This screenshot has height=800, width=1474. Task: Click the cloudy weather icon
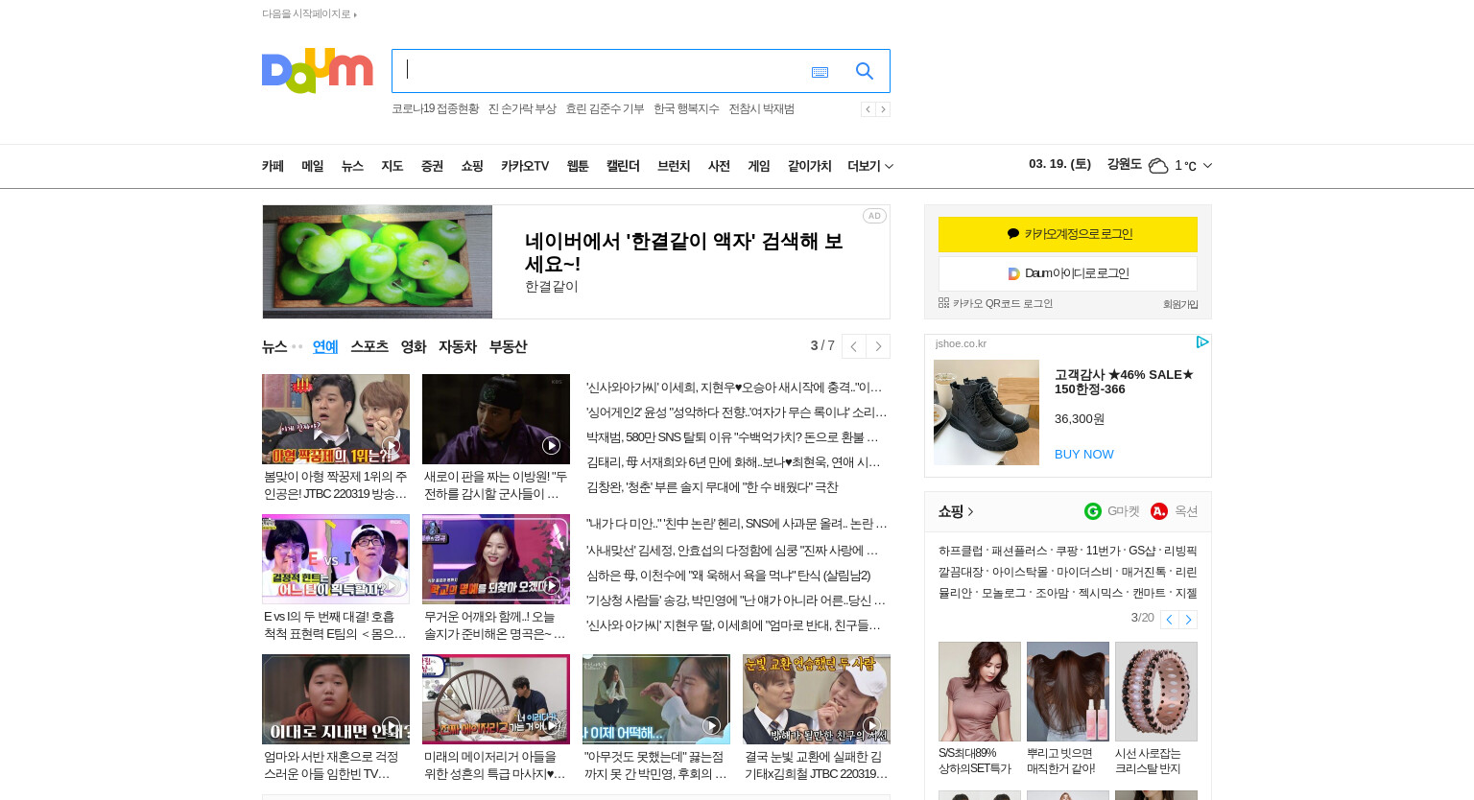[x=1158, y=166]
